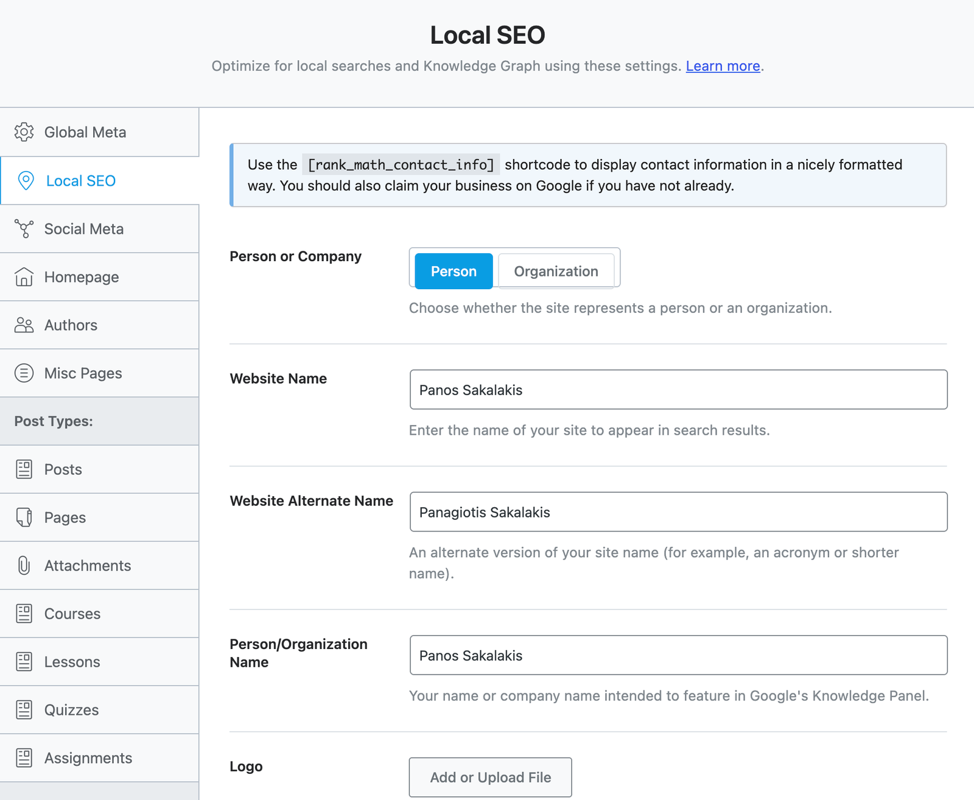This screenshot has height=800, width=974.
Task: Click the Misc Pages list icon
Action: click(x=24, y=373)
